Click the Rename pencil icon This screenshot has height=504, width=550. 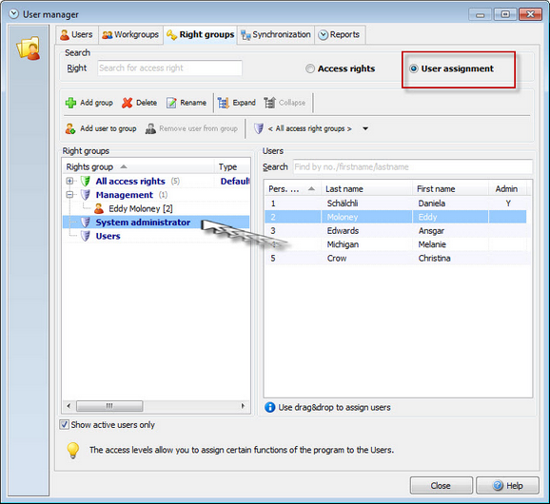coord(171,103)
